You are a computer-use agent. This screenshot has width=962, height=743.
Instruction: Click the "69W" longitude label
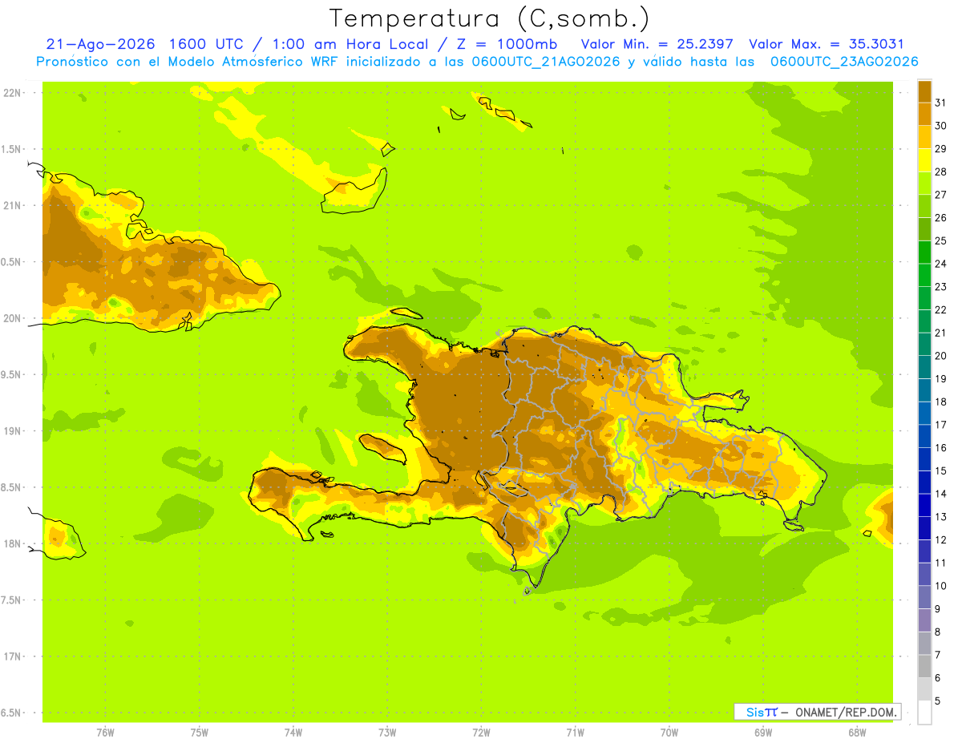[763, 732]
